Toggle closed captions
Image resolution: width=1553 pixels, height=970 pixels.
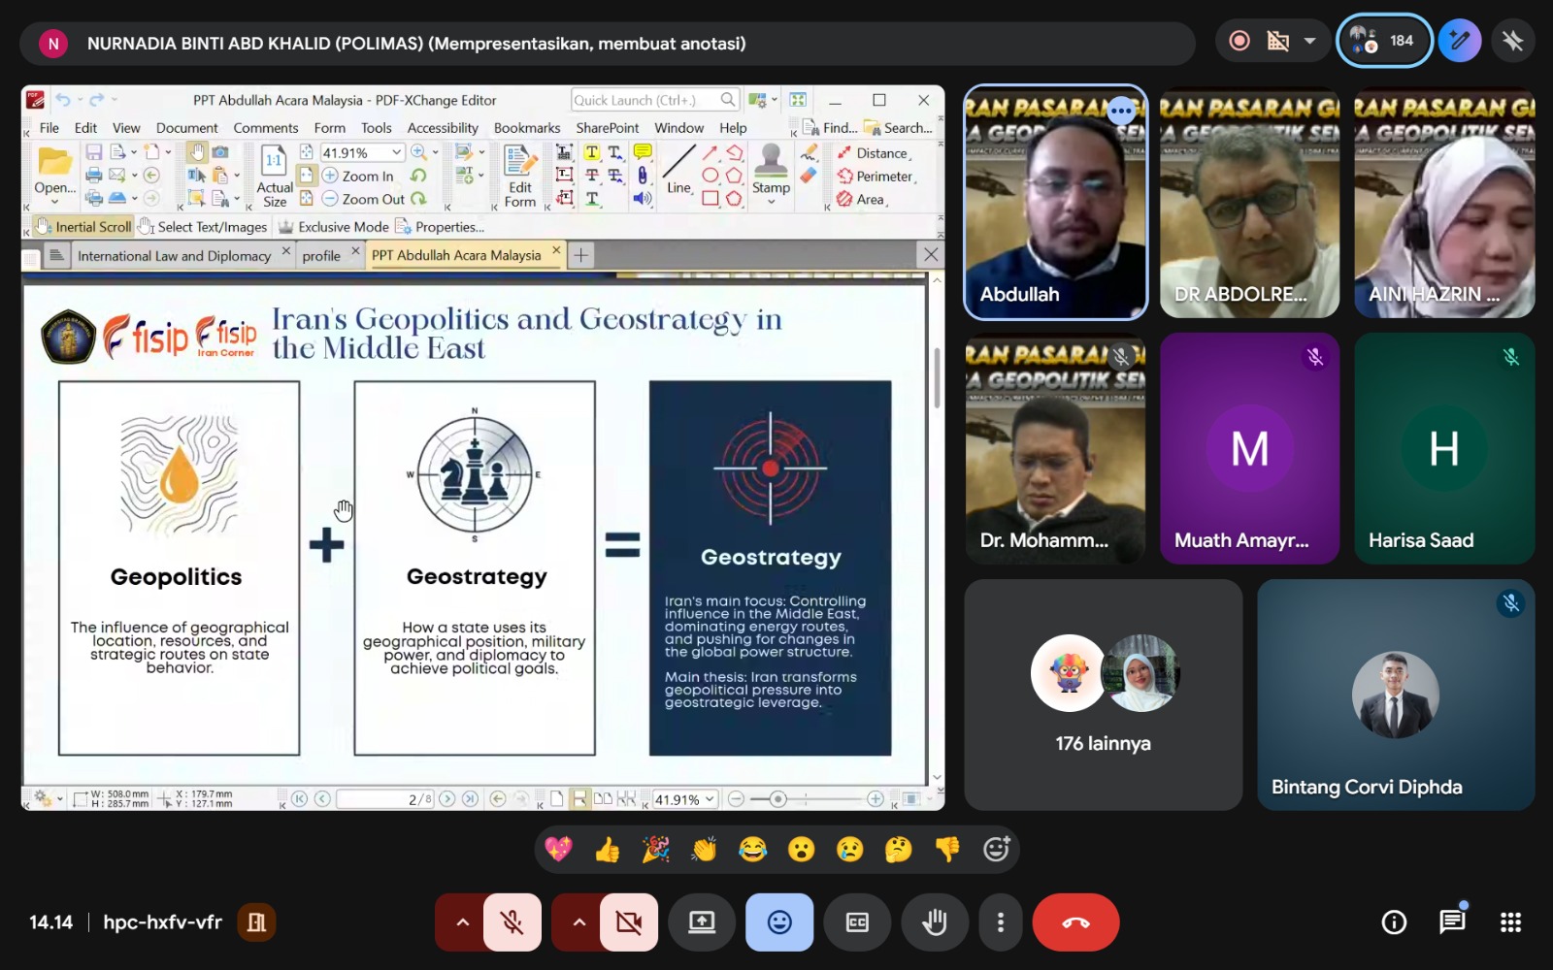(x=857, y=922)
